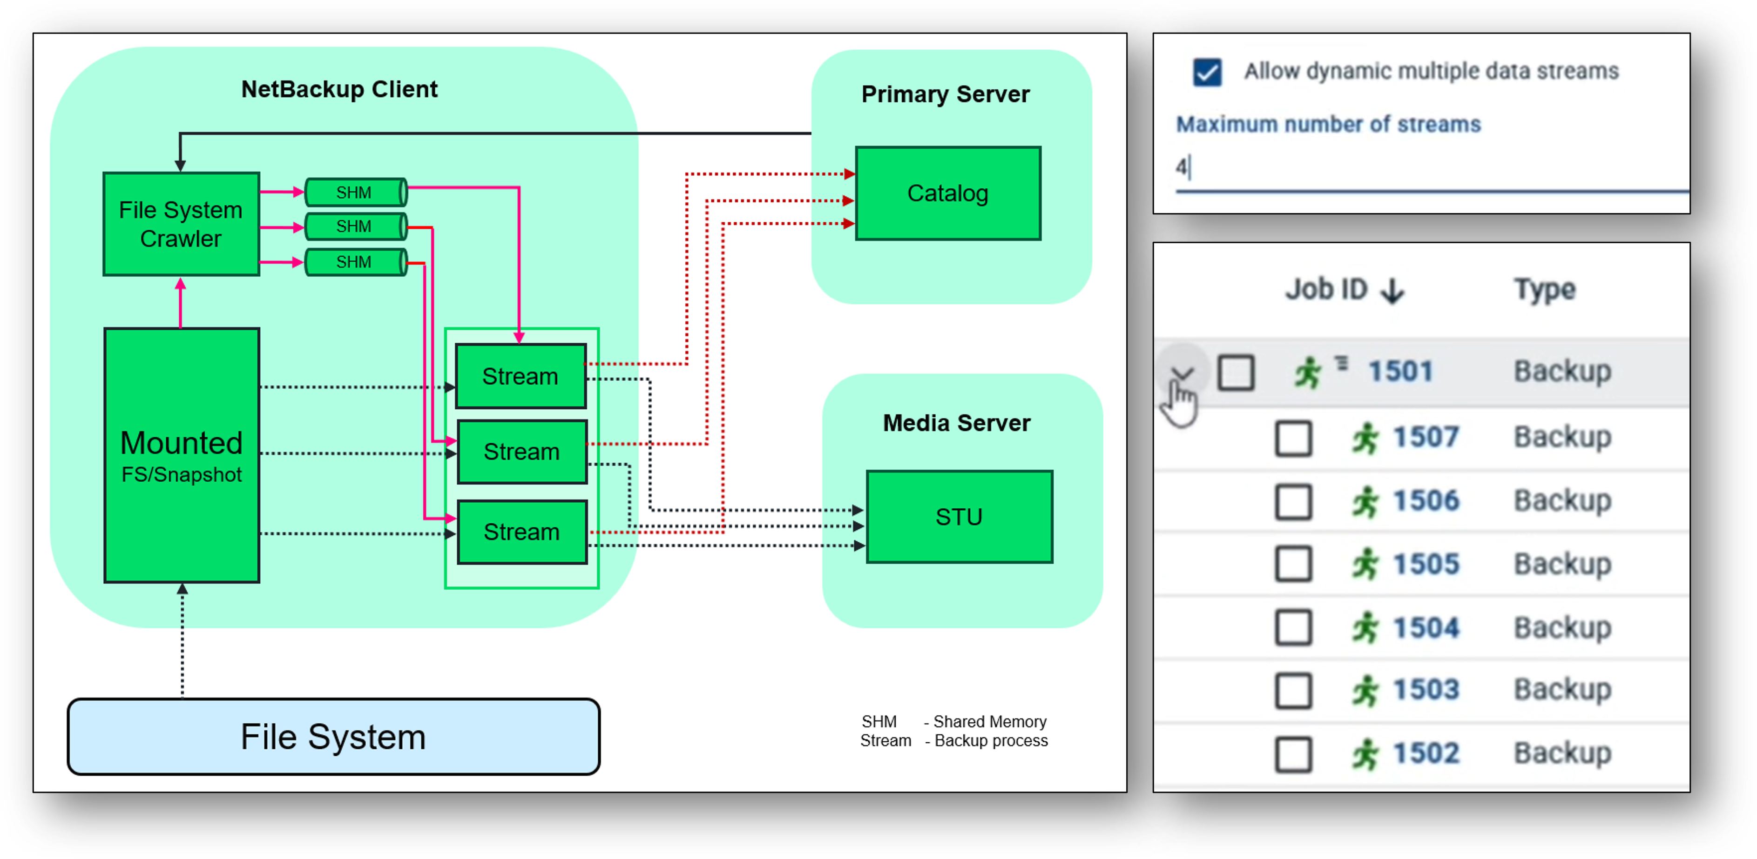The height and width of the screenshot is (859, 1757).
Task: Click the Primary Server title text
Action: [x=946, y=94]
